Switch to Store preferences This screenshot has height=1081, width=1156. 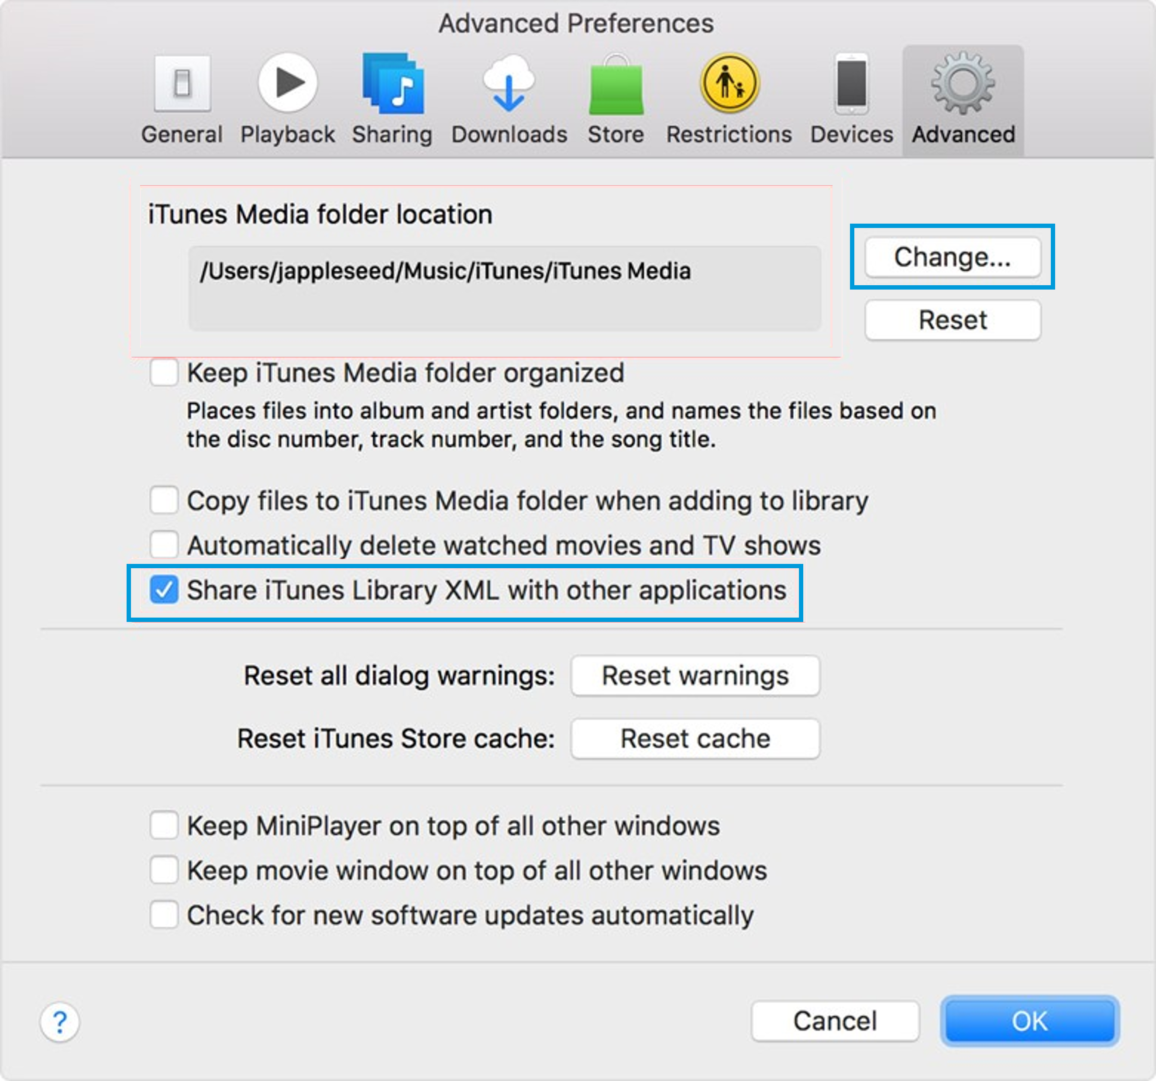coord(616,100)
